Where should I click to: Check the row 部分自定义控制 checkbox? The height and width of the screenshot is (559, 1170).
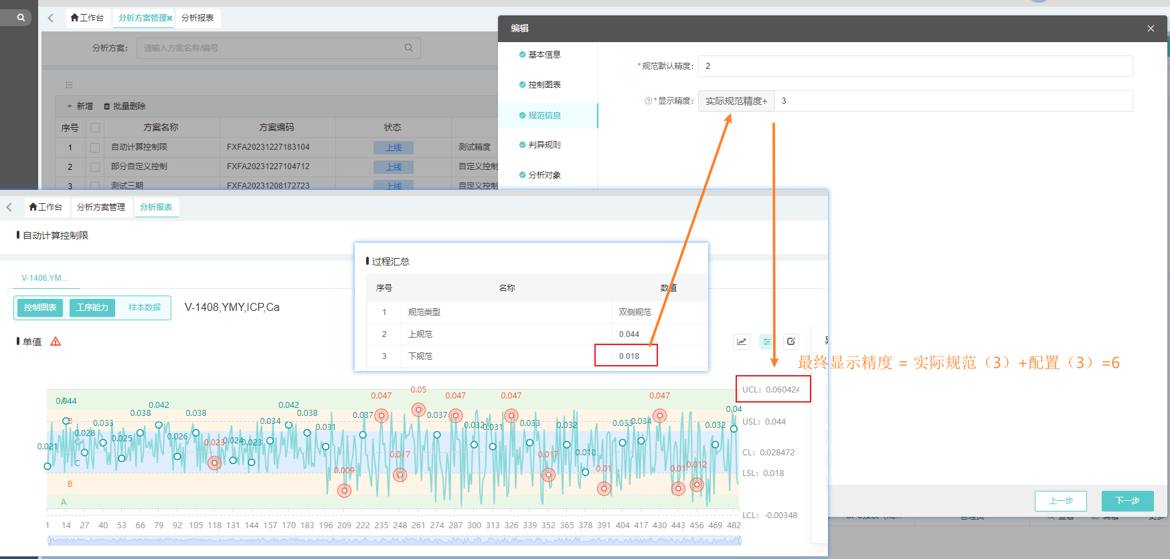pyautogui.click(x=95, y=166)
